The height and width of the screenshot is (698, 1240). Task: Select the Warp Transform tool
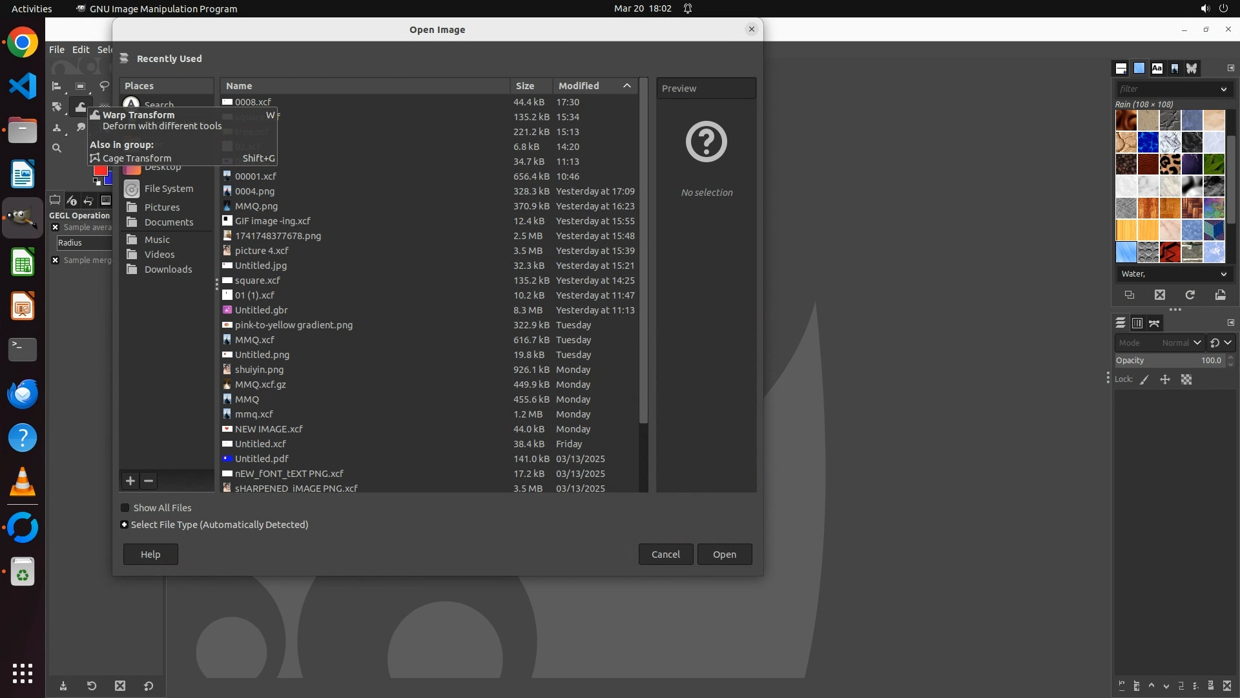[80, 107]
